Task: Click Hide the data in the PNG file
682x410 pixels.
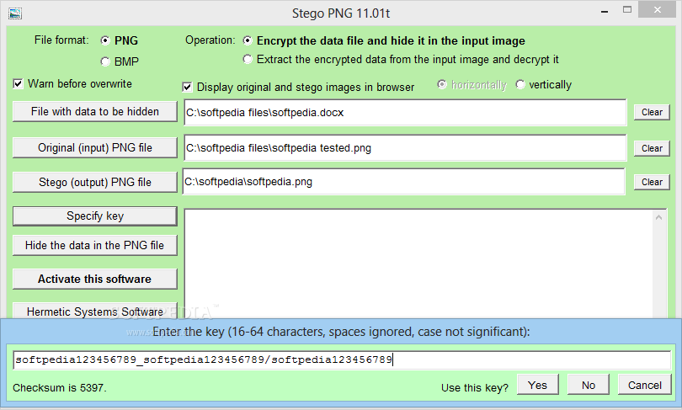Action: coord(95,245)
